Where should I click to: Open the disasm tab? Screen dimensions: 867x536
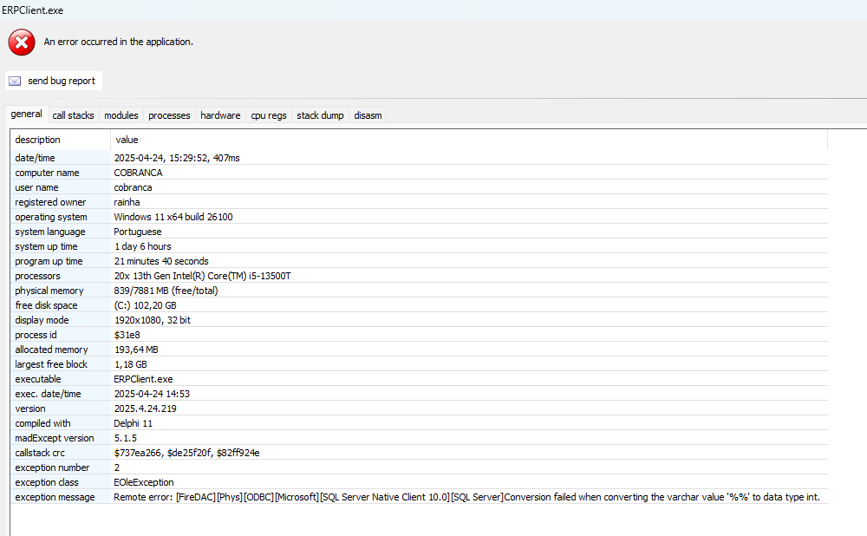click(x=368, y=115)
